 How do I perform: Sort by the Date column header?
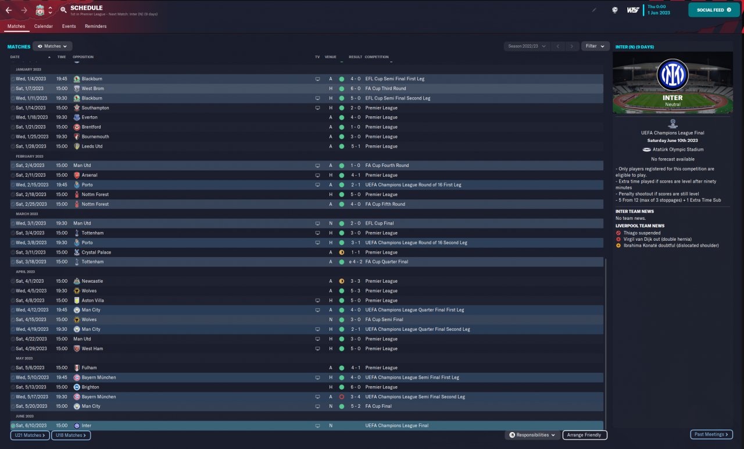click(x=15, y=57)
